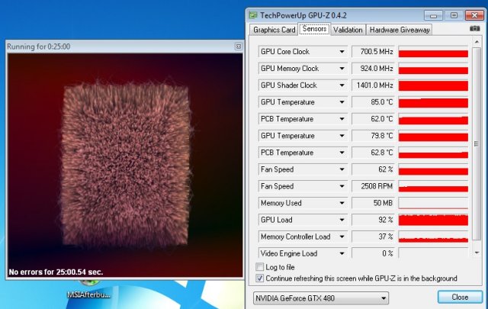Click the No errors for 25:00.54 sec text

pyautogui.click(x=56, y=272)
